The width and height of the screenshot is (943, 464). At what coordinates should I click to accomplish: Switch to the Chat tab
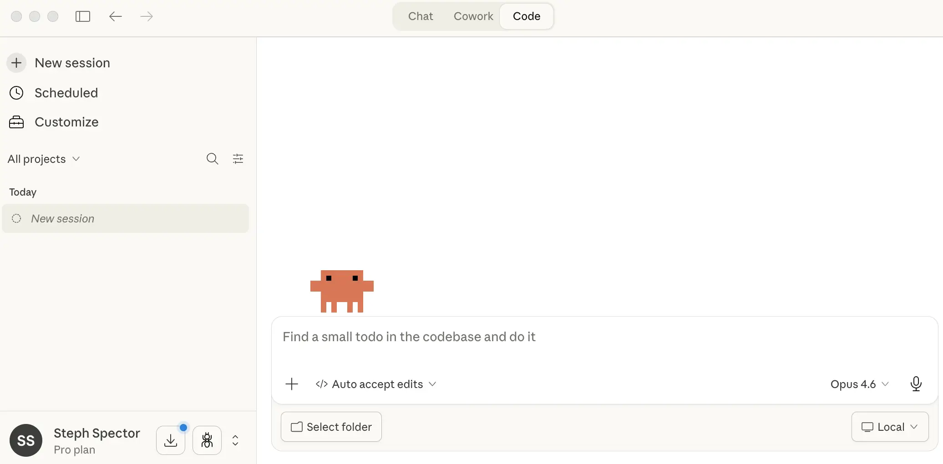(x=420, y=16)
